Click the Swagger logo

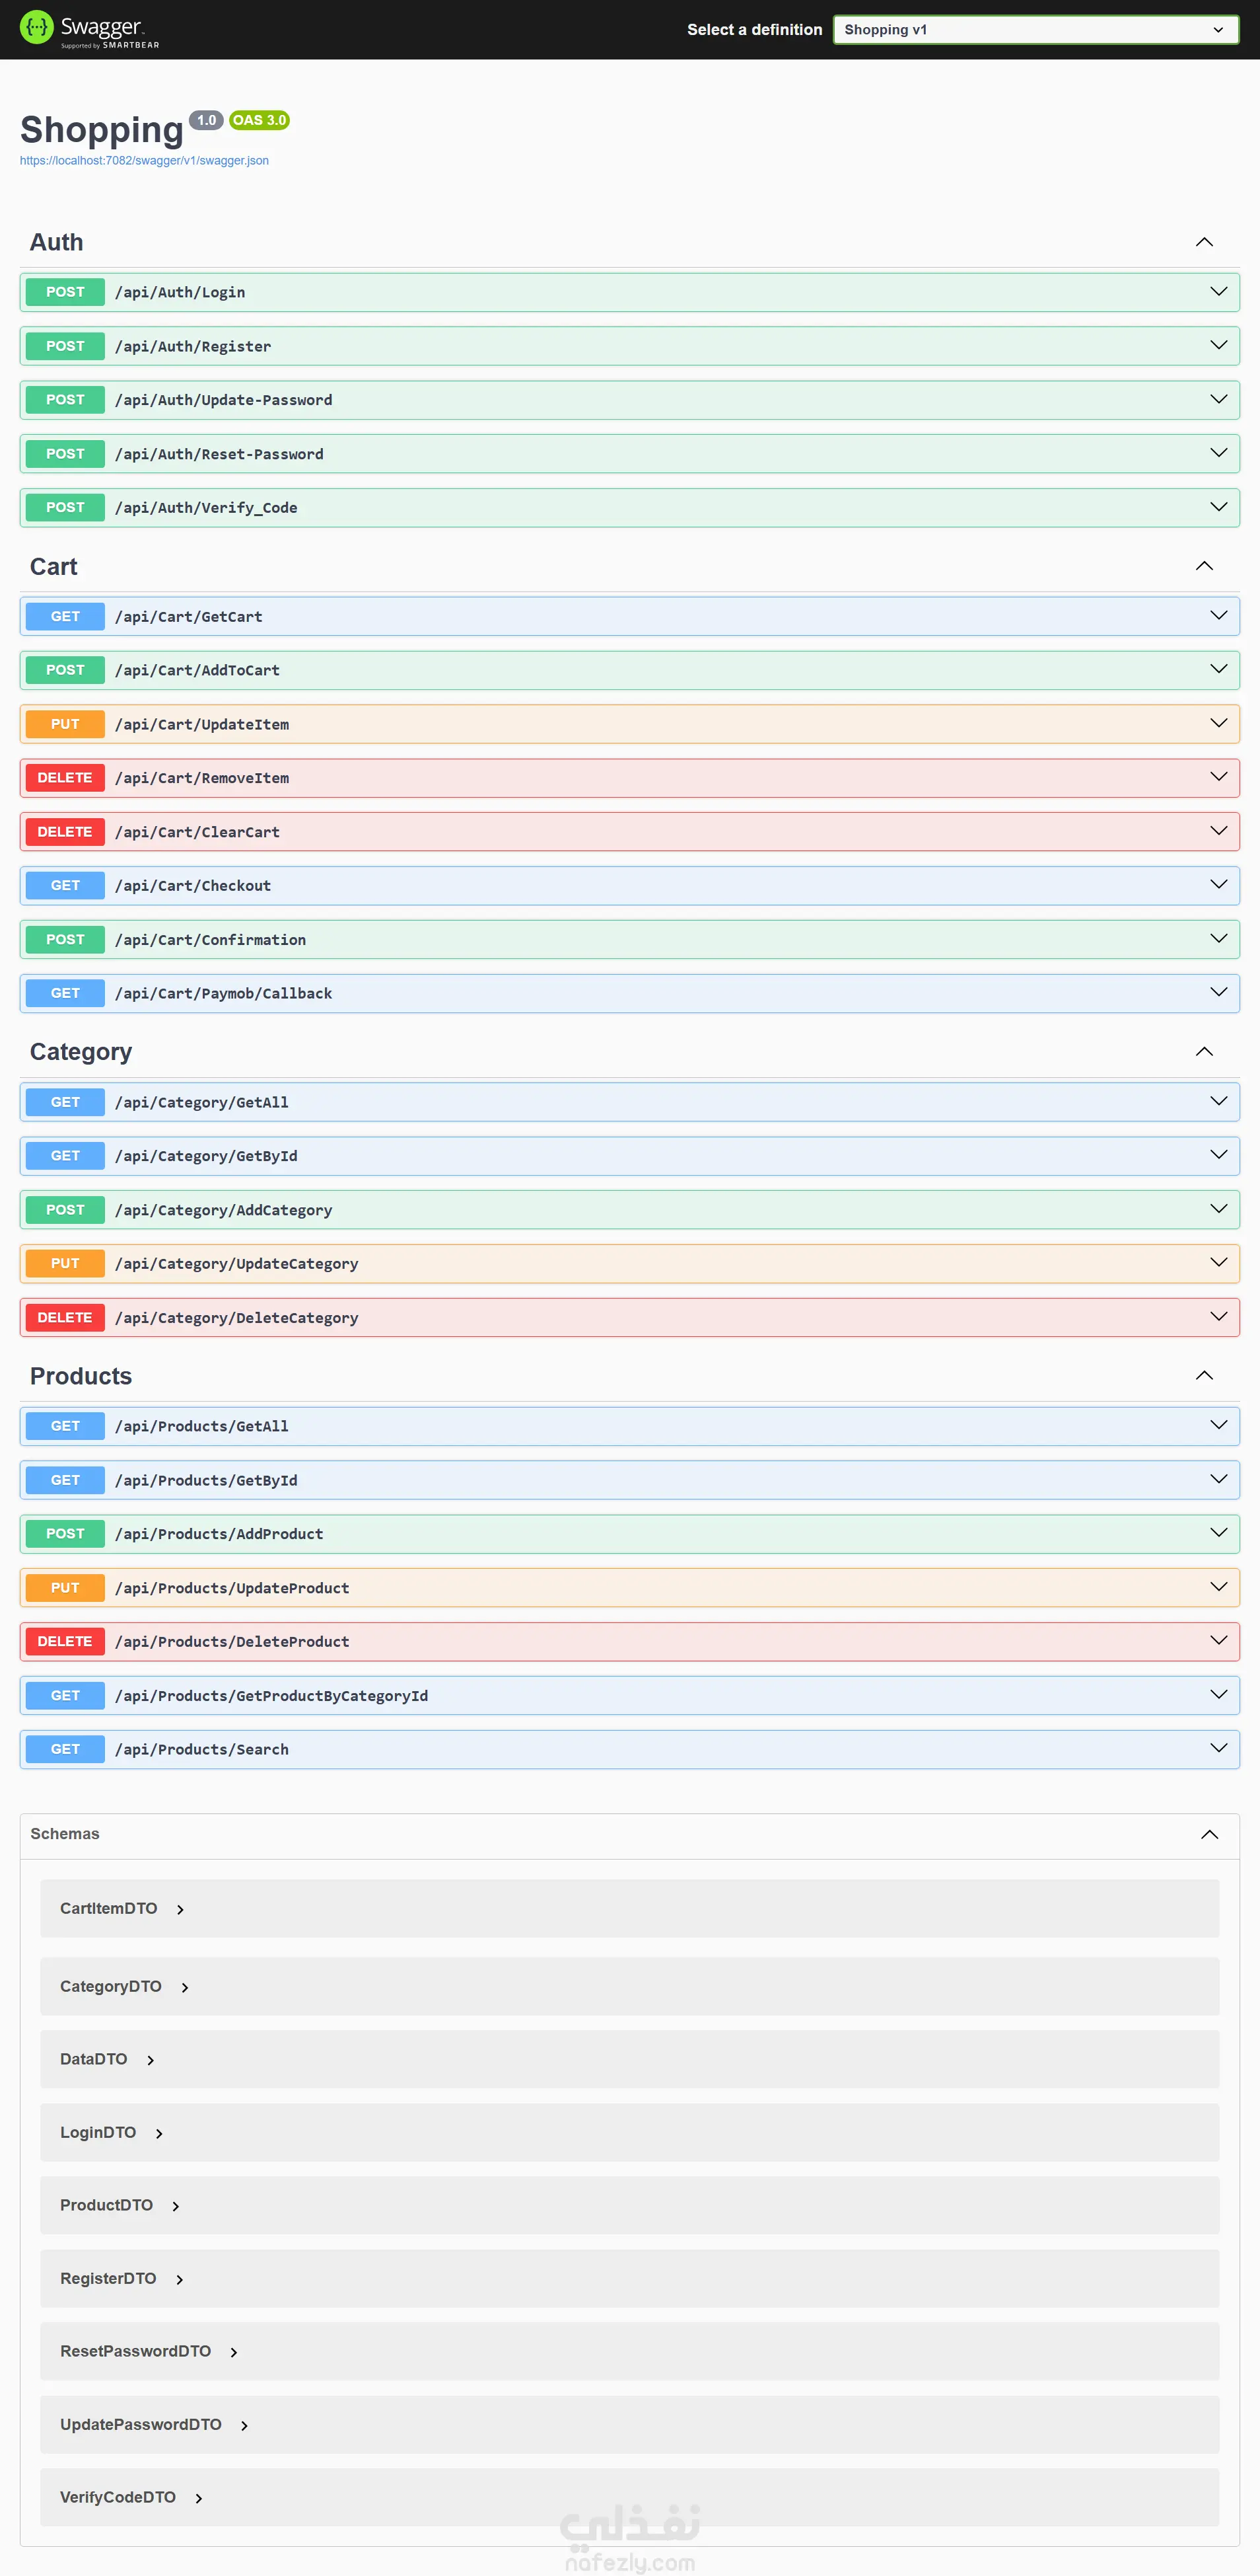tap(90, 29)
